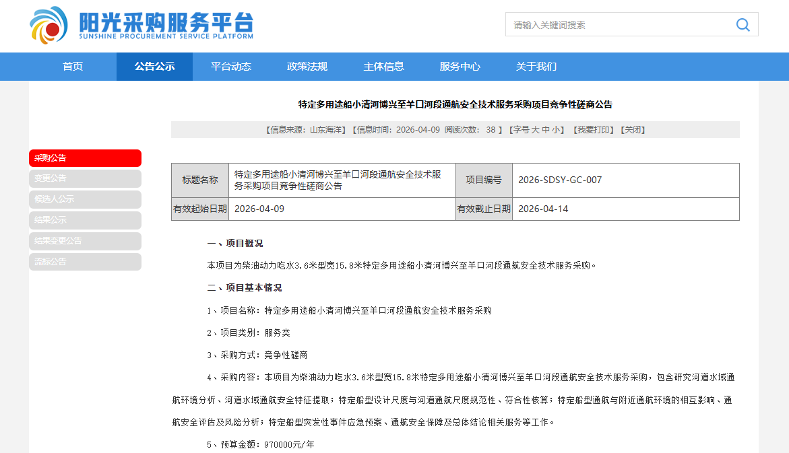
Task: Open 流标公告 sidebar category
Action: tap(85, 262)
